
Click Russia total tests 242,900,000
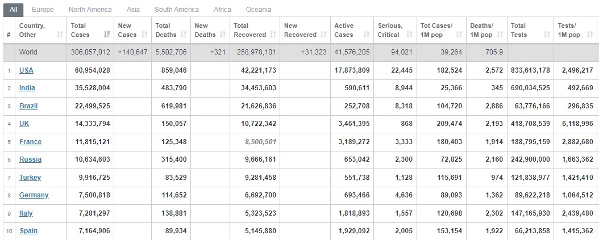(x=531, y=159)
